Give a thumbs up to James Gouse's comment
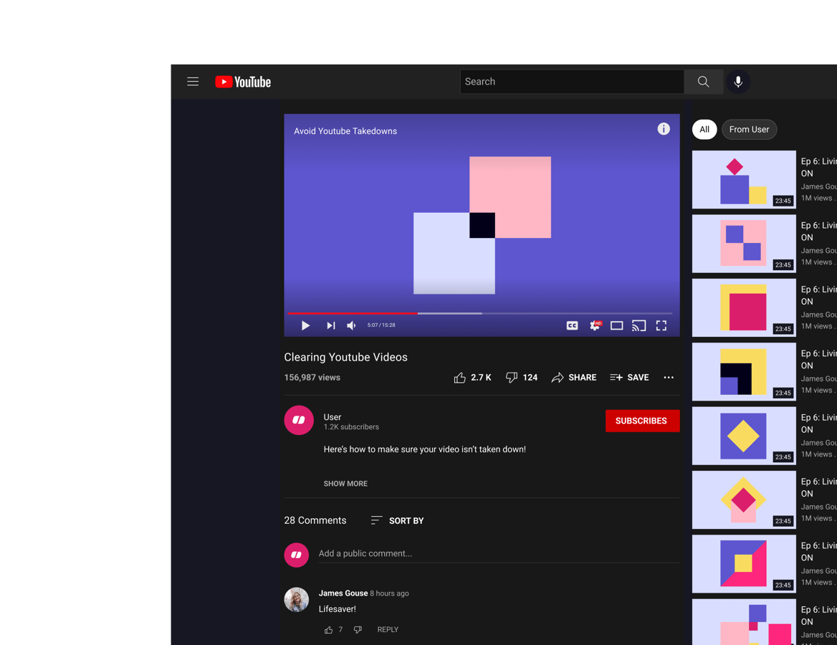Image resolution: width=837 pixels, height=645 pixels. [x=328, y=629]
